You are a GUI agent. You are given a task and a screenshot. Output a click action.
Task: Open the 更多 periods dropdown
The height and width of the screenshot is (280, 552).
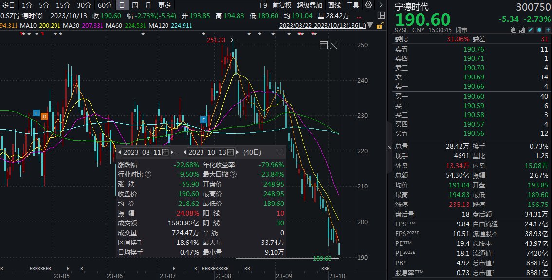pos(165,5)
